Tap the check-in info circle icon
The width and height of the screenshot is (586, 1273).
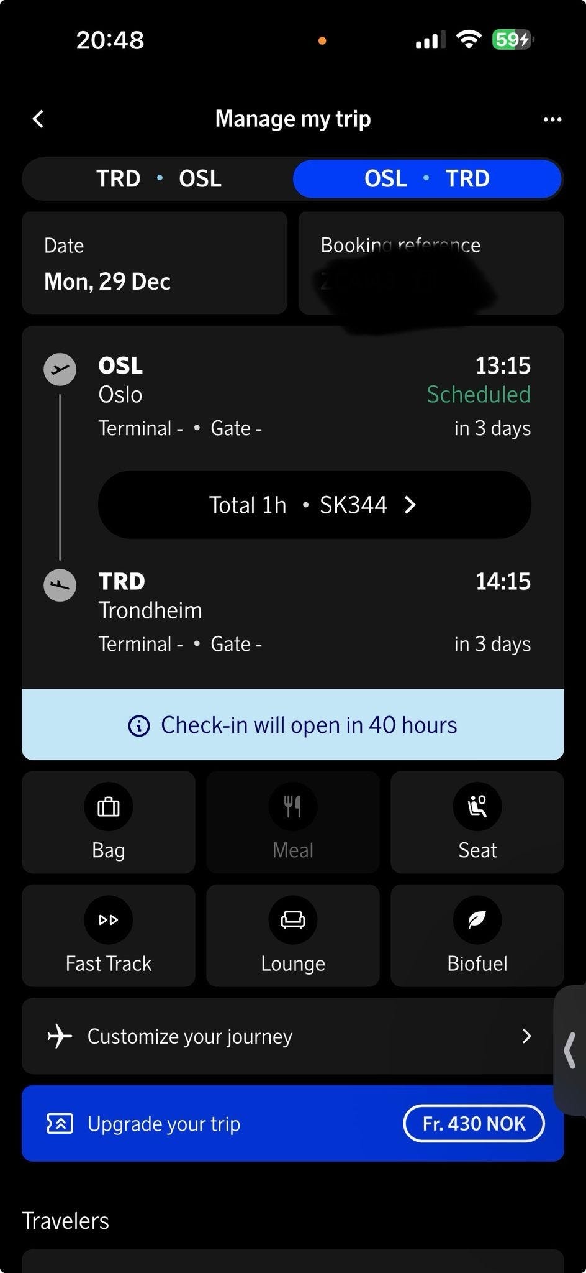pyautogui.click(x=139, y=725)
